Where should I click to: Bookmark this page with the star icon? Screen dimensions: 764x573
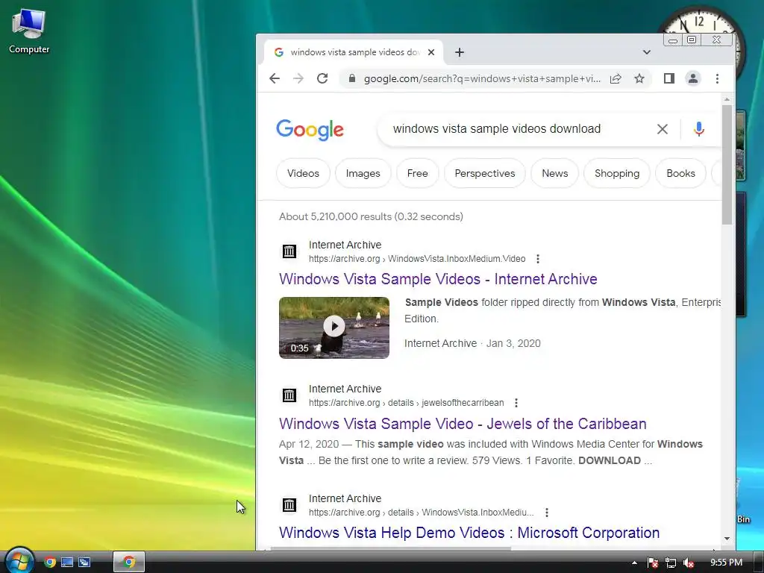point(639,78)
